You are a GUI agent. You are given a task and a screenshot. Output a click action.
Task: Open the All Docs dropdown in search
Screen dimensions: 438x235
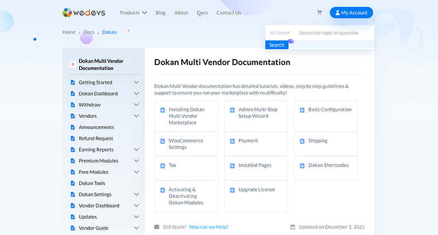(280, 33)
